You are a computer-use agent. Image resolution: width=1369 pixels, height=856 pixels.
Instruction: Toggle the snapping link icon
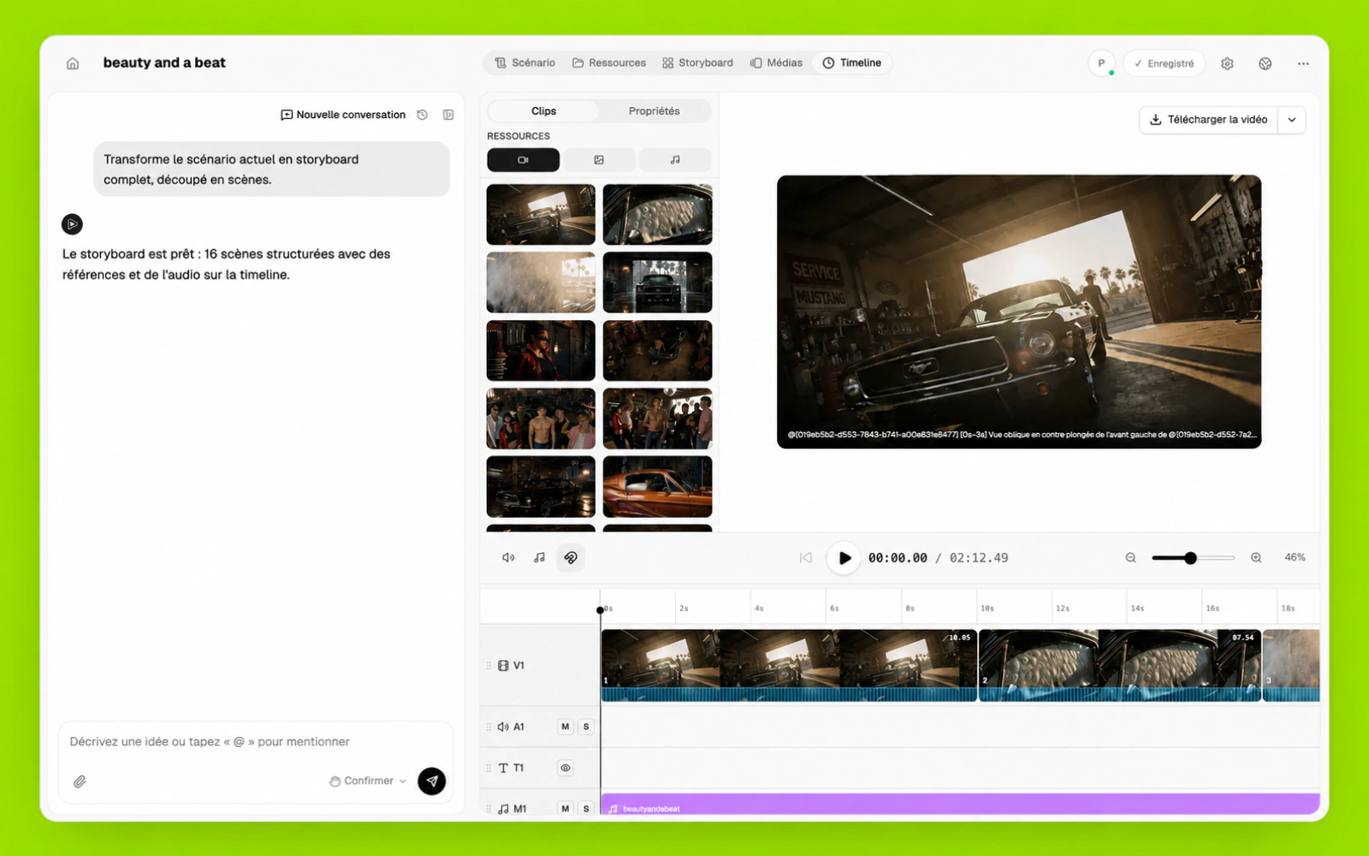[571, 558]
